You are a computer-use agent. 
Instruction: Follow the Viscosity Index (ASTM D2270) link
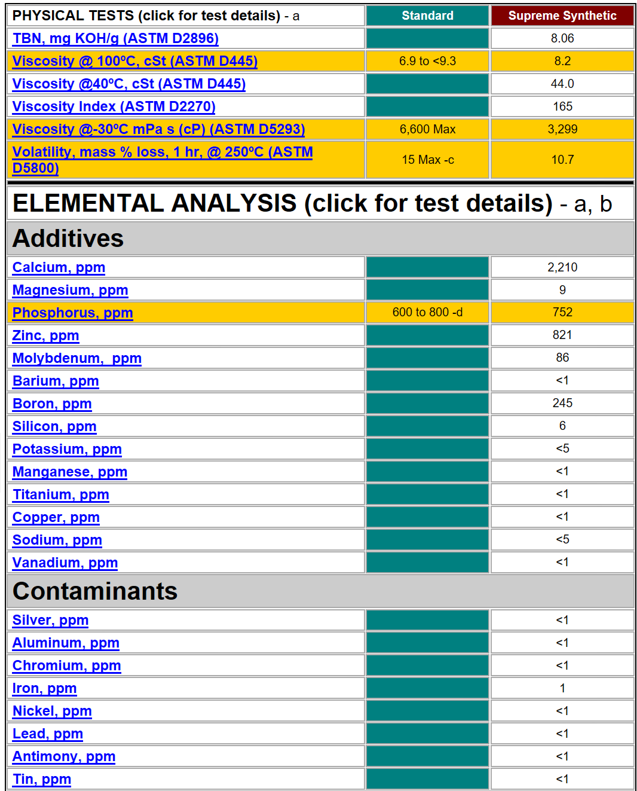point(114,106)
